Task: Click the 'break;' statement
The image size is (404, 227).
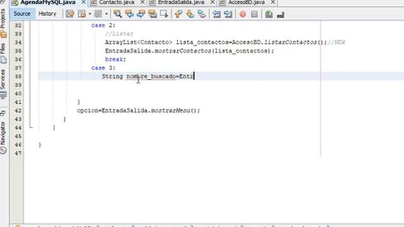Action: click(116, 59)
